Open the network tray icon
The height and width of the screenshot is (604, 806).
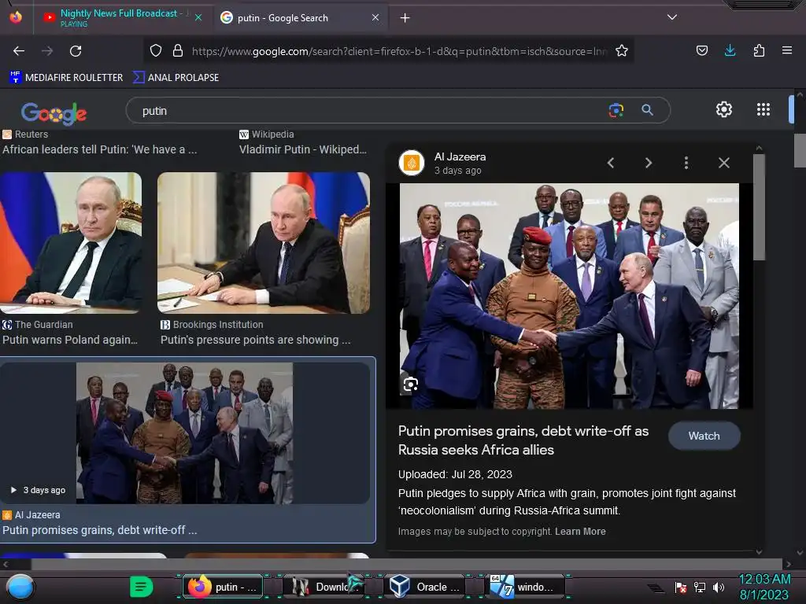point(699,587)
